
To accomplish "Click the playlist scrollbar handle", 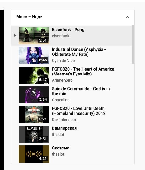I will point(133,44).
